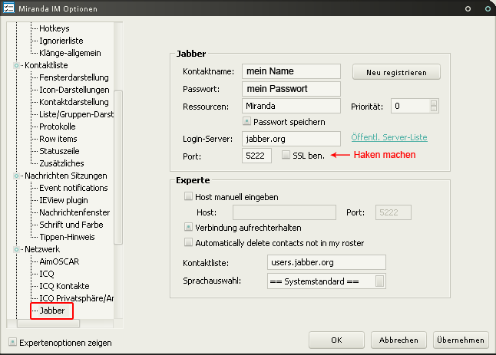
Task: Toggle Expertenoptionen zeigen checkbox
Action: coord(12,343)
